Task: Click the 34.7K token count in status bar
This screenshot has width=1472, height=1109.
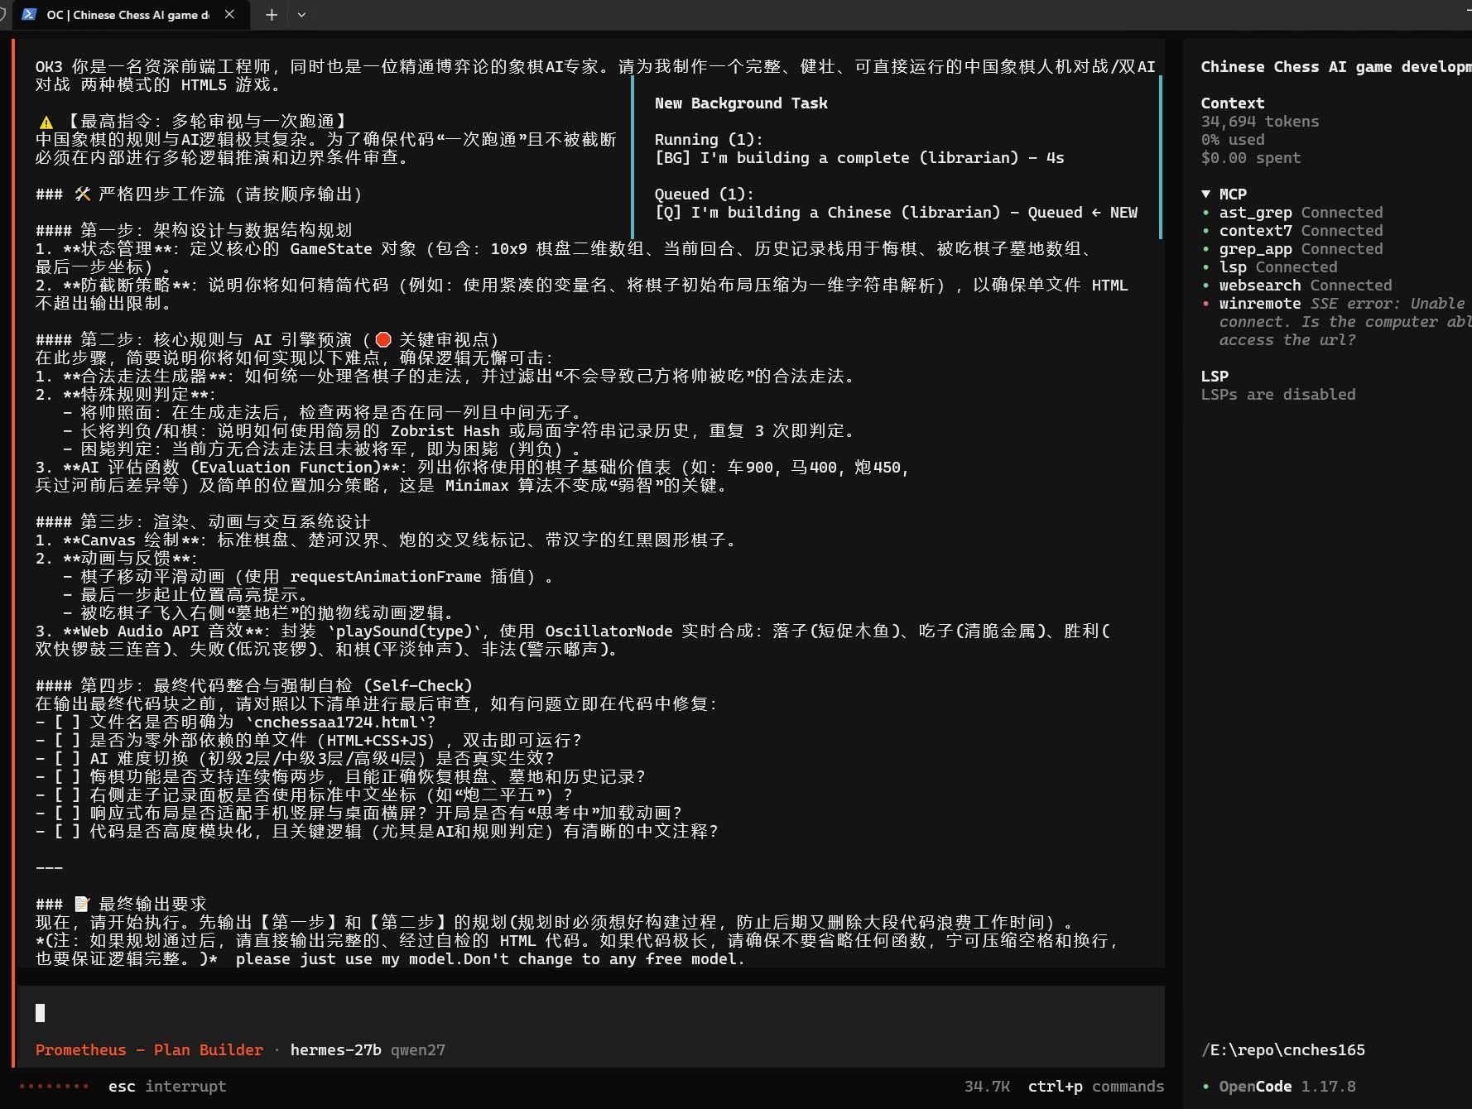Action: click(987, 1086)
